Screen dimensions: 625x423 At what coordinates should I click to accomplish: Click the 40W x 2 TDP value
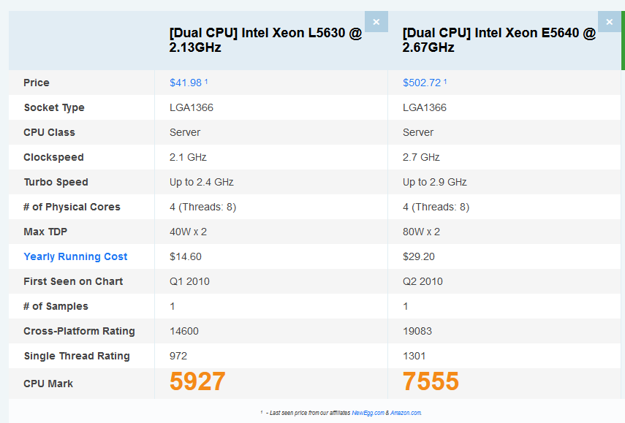pyautogui.click(x=188, y=232)
